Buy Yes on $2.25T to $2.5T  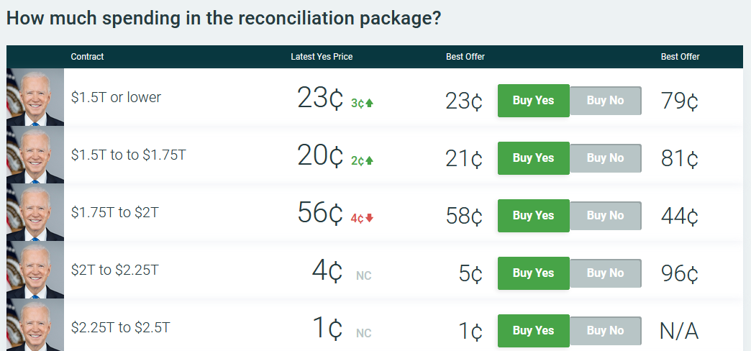534,330
